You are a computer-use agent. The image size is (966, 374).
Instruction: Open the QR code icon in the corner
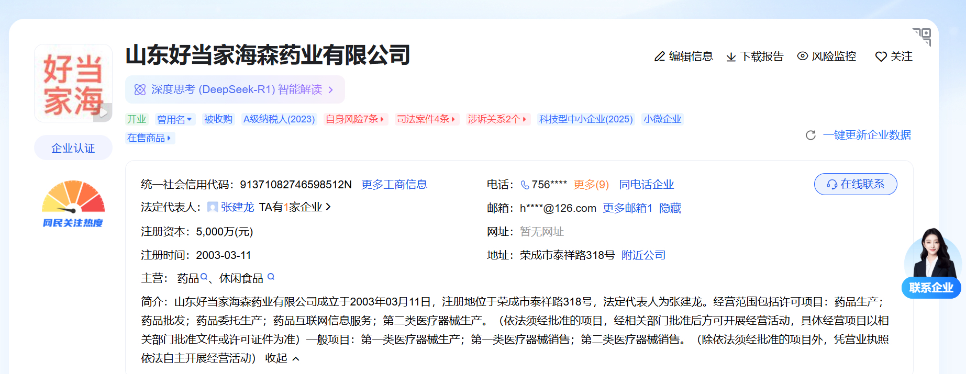923,37
